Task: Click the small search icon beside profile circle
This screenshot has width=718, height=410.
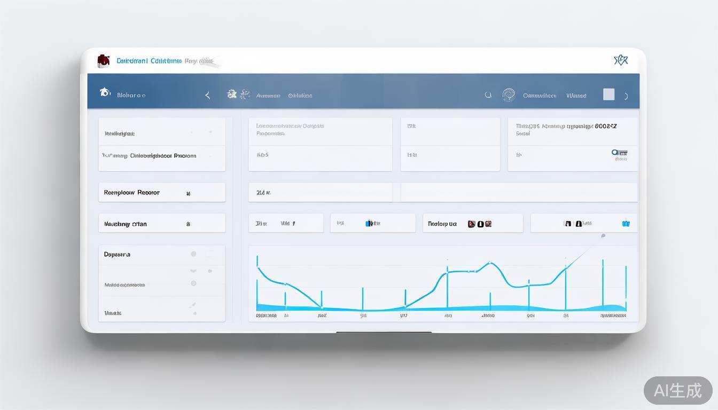Action: [x=488, y=95]
